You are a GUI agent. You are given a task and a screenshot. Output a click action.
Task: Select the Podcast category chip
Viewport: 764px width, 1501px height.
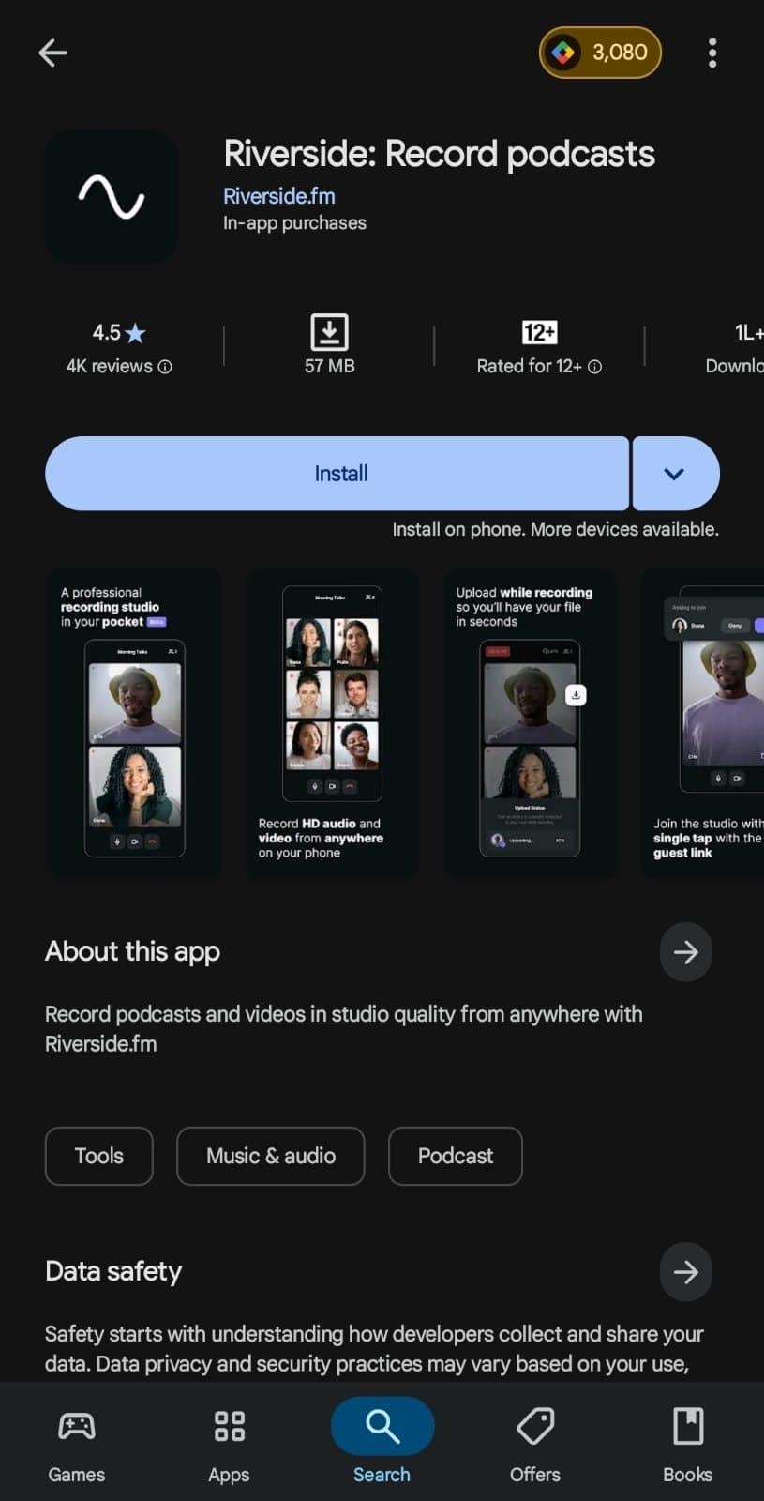[x=456, y=1156]
